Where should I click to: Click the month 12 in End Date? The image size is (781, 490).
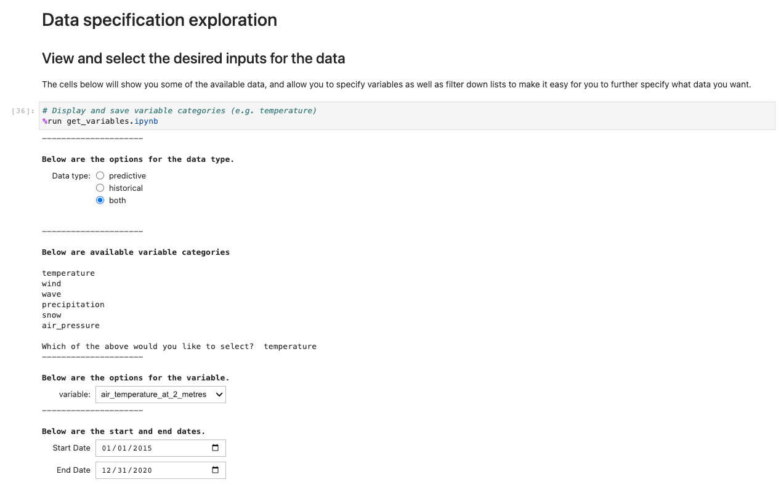tap(107, 470)
